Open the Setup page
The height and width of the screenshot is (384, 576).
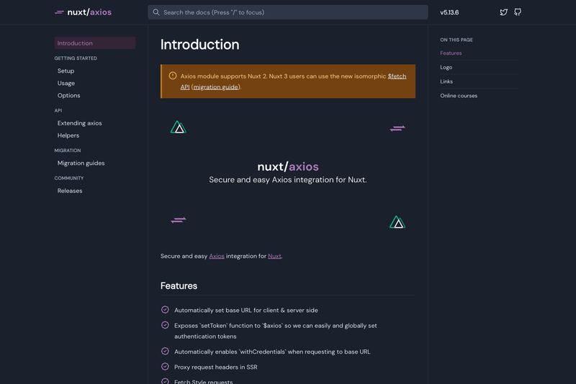tap(66, 71)
